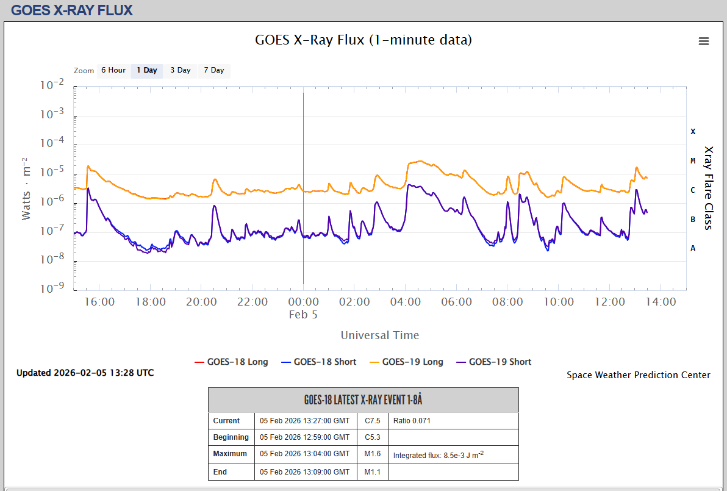
Task: Open the Space Weather Prediction Center credit
Action: [638, 375]
